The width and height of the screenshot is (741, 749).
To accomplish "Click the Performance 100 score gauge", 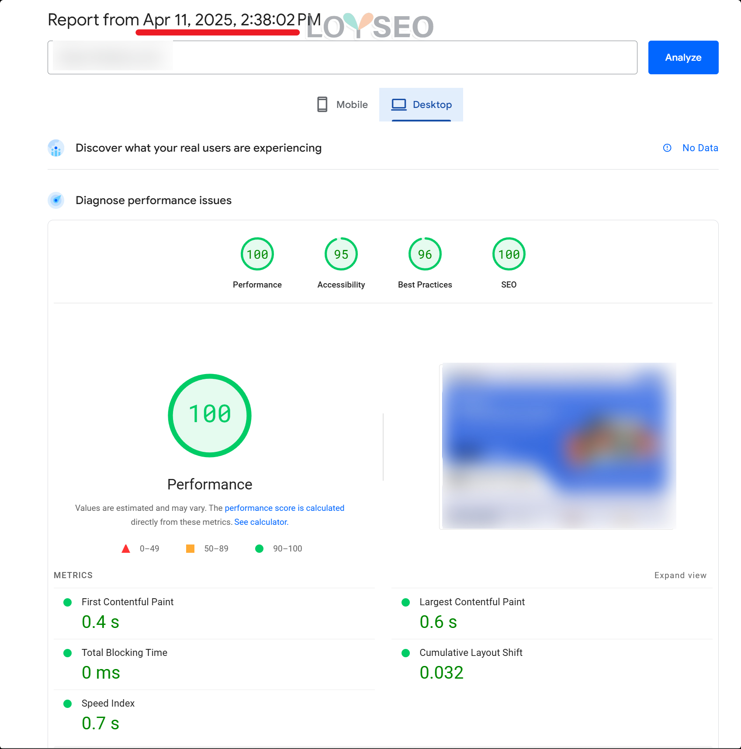I will (257, 254).
